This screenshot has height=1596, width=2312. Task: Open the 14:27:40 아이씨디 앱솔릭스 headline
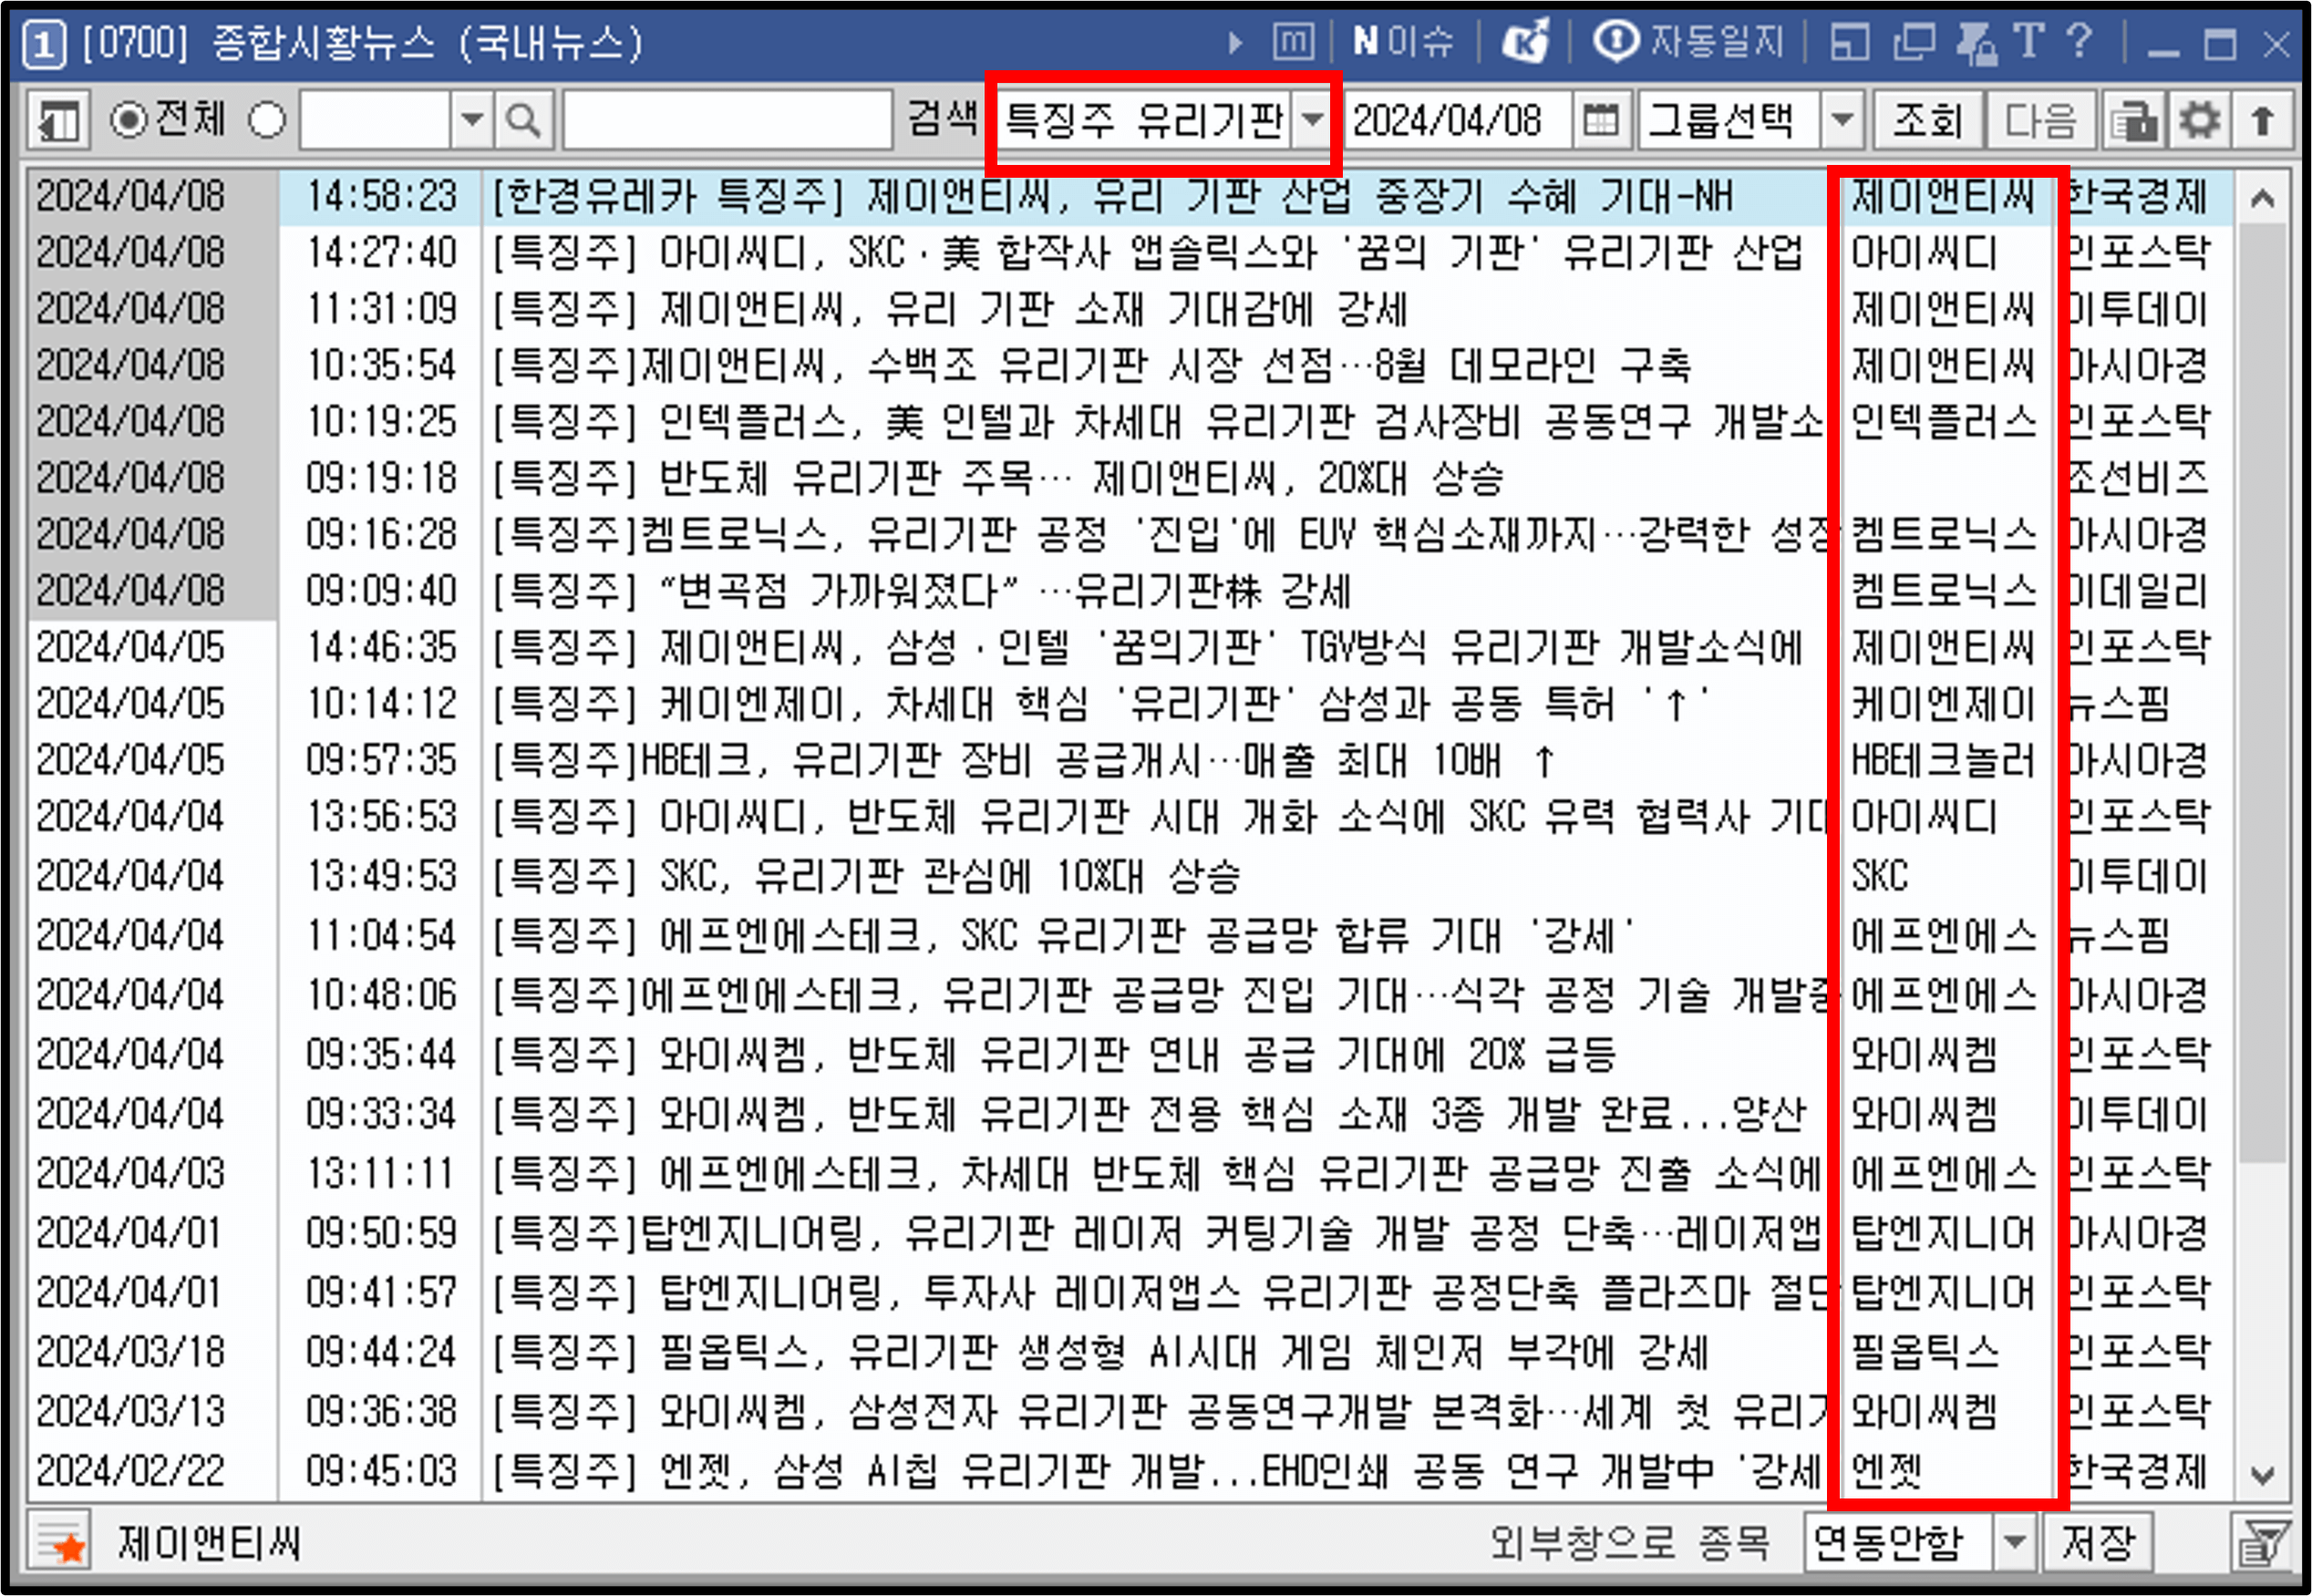coord(1146,253)
